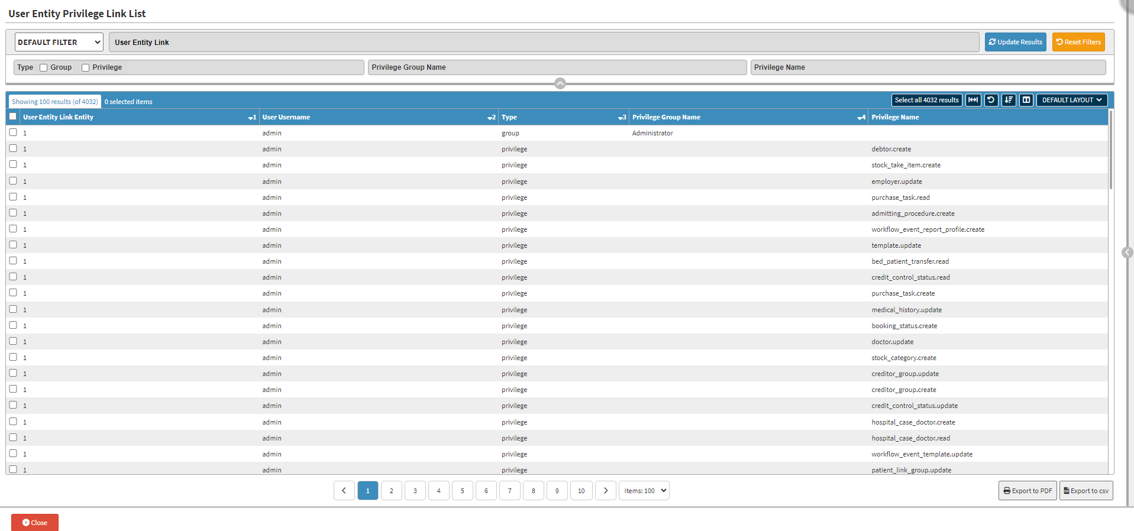Go to the previous page arrow
This screenshot has width=1134, height=531.
pos(344,490)
